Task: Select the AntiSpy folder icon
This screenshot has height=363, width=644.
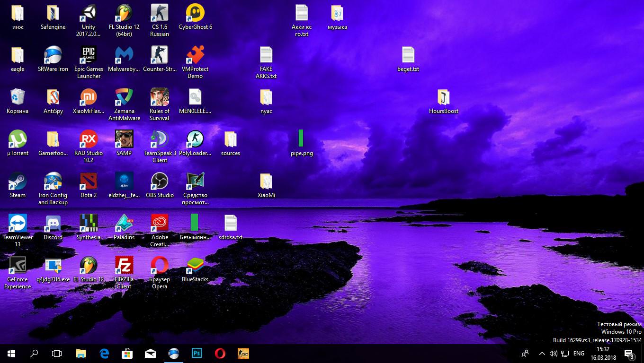Action: point(53,102)
